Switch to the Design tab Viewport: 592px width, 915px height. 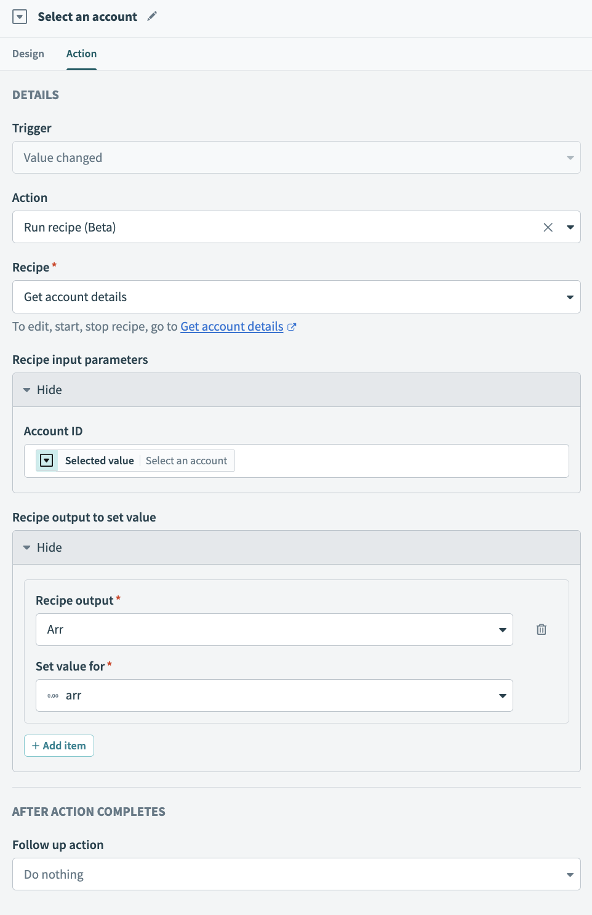point(28,54)
